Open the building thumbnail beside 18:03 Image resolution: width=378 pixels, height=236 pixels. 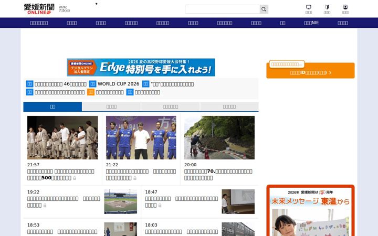(238, 229)
